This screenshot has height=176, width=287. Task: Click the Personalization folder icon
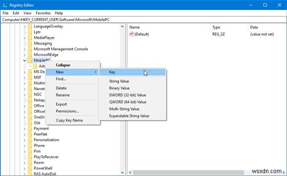coord(30,140)
